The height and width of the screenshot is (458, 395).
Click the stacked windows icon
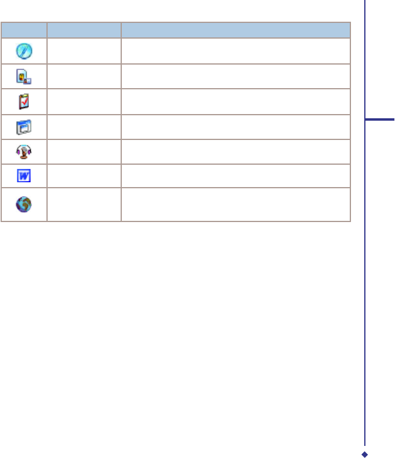24,127
